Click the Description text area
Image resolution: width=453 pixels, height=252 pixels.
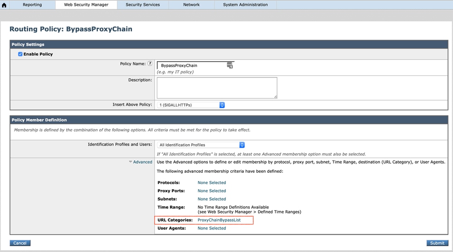pos(217,88)
